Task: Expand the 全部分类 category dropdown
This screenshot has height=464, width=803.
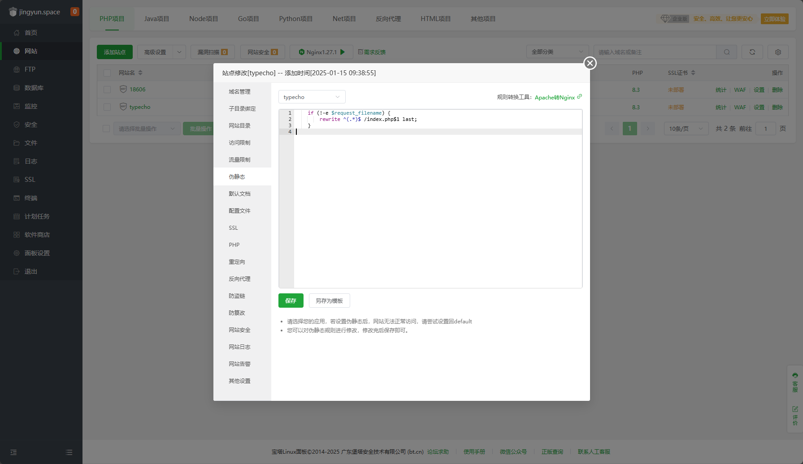Action: pos(557,52)
